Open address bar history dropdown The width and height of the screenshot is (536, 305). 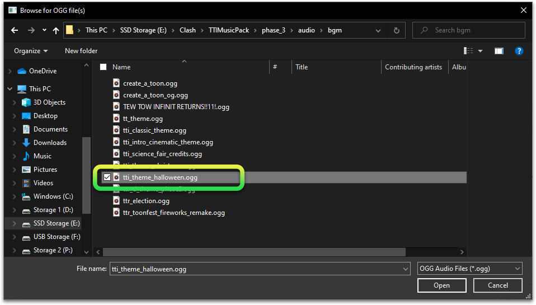pyautogui.click(x=378, y=31)
